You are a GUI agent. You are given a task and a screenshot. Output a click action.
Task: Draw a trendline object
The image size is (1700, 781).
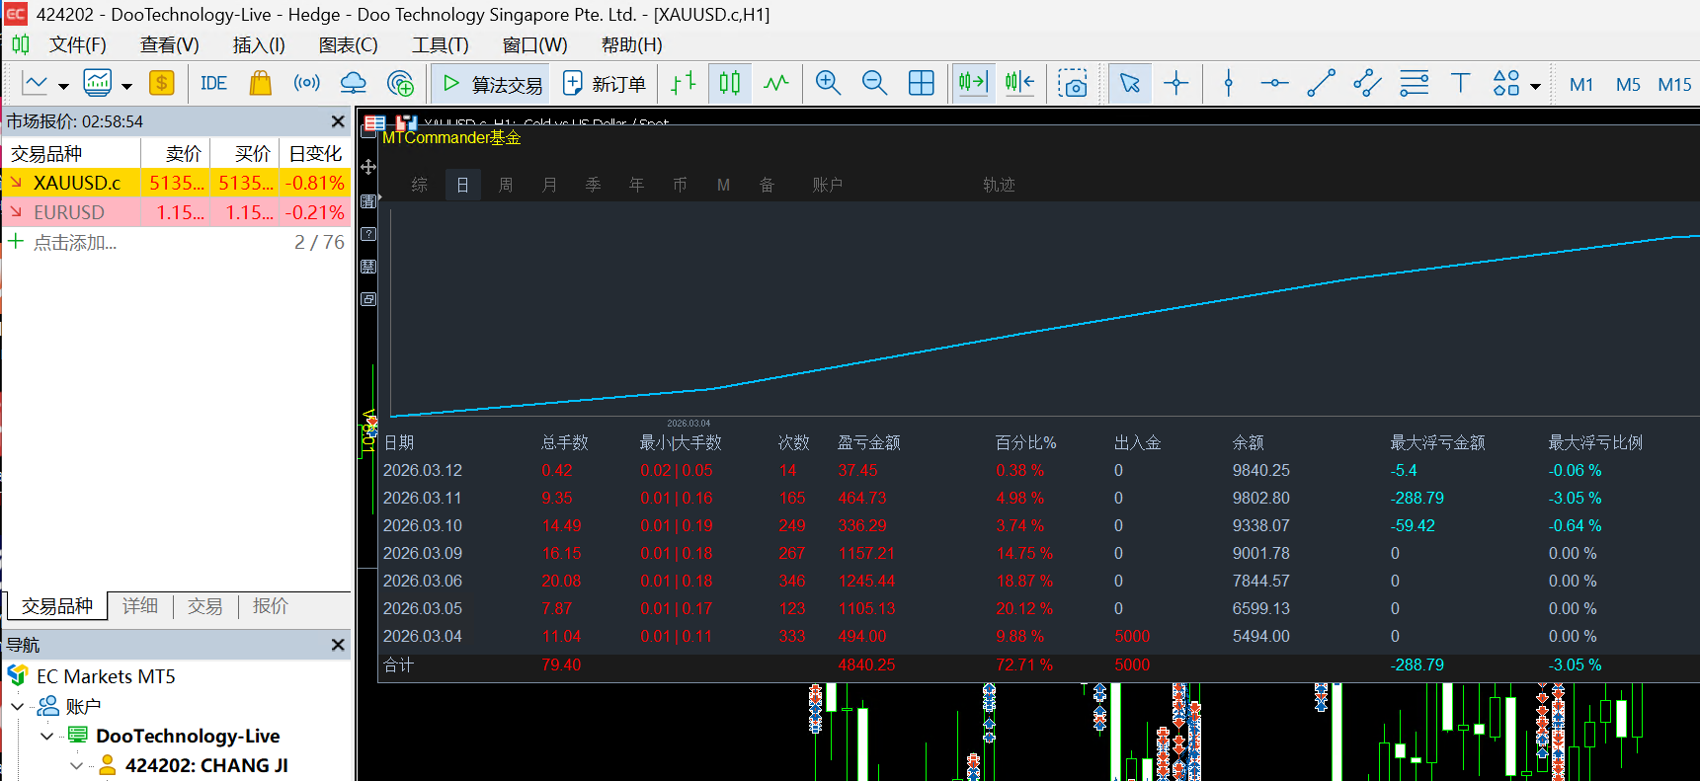click(x=1321, y=83)
